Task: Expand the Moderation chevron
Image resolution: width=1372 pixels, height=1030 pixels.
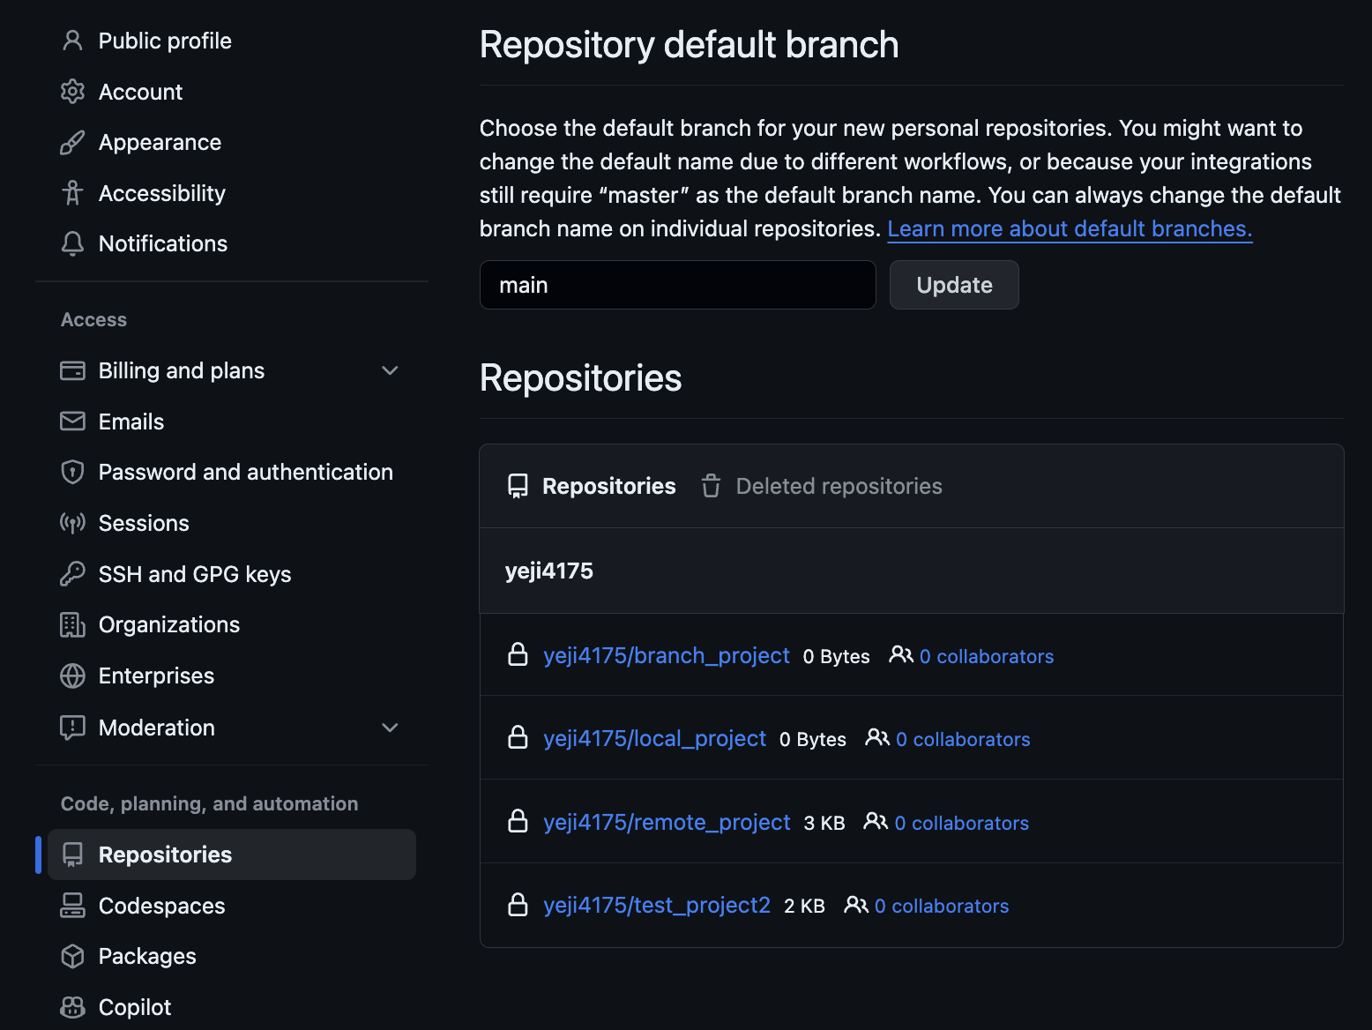Action: pyautogui.click(x=390, y=728)
